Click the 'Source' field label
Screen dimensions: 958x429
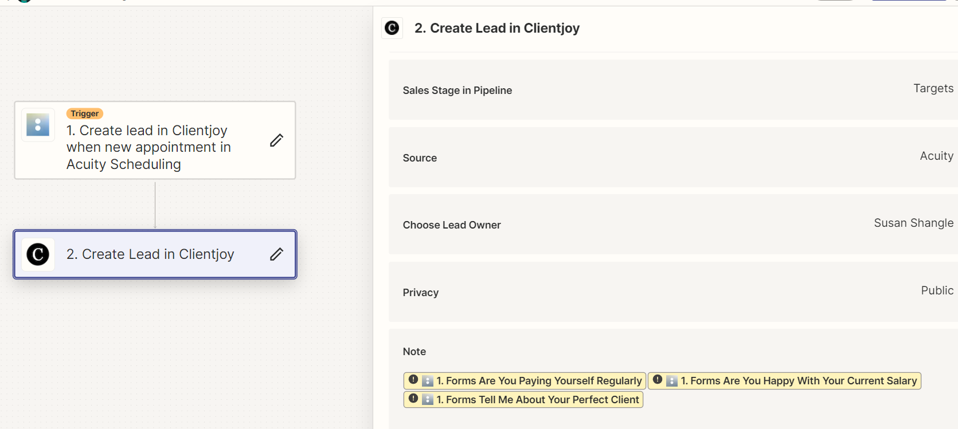pyautogui.click(x=420, y=158)
